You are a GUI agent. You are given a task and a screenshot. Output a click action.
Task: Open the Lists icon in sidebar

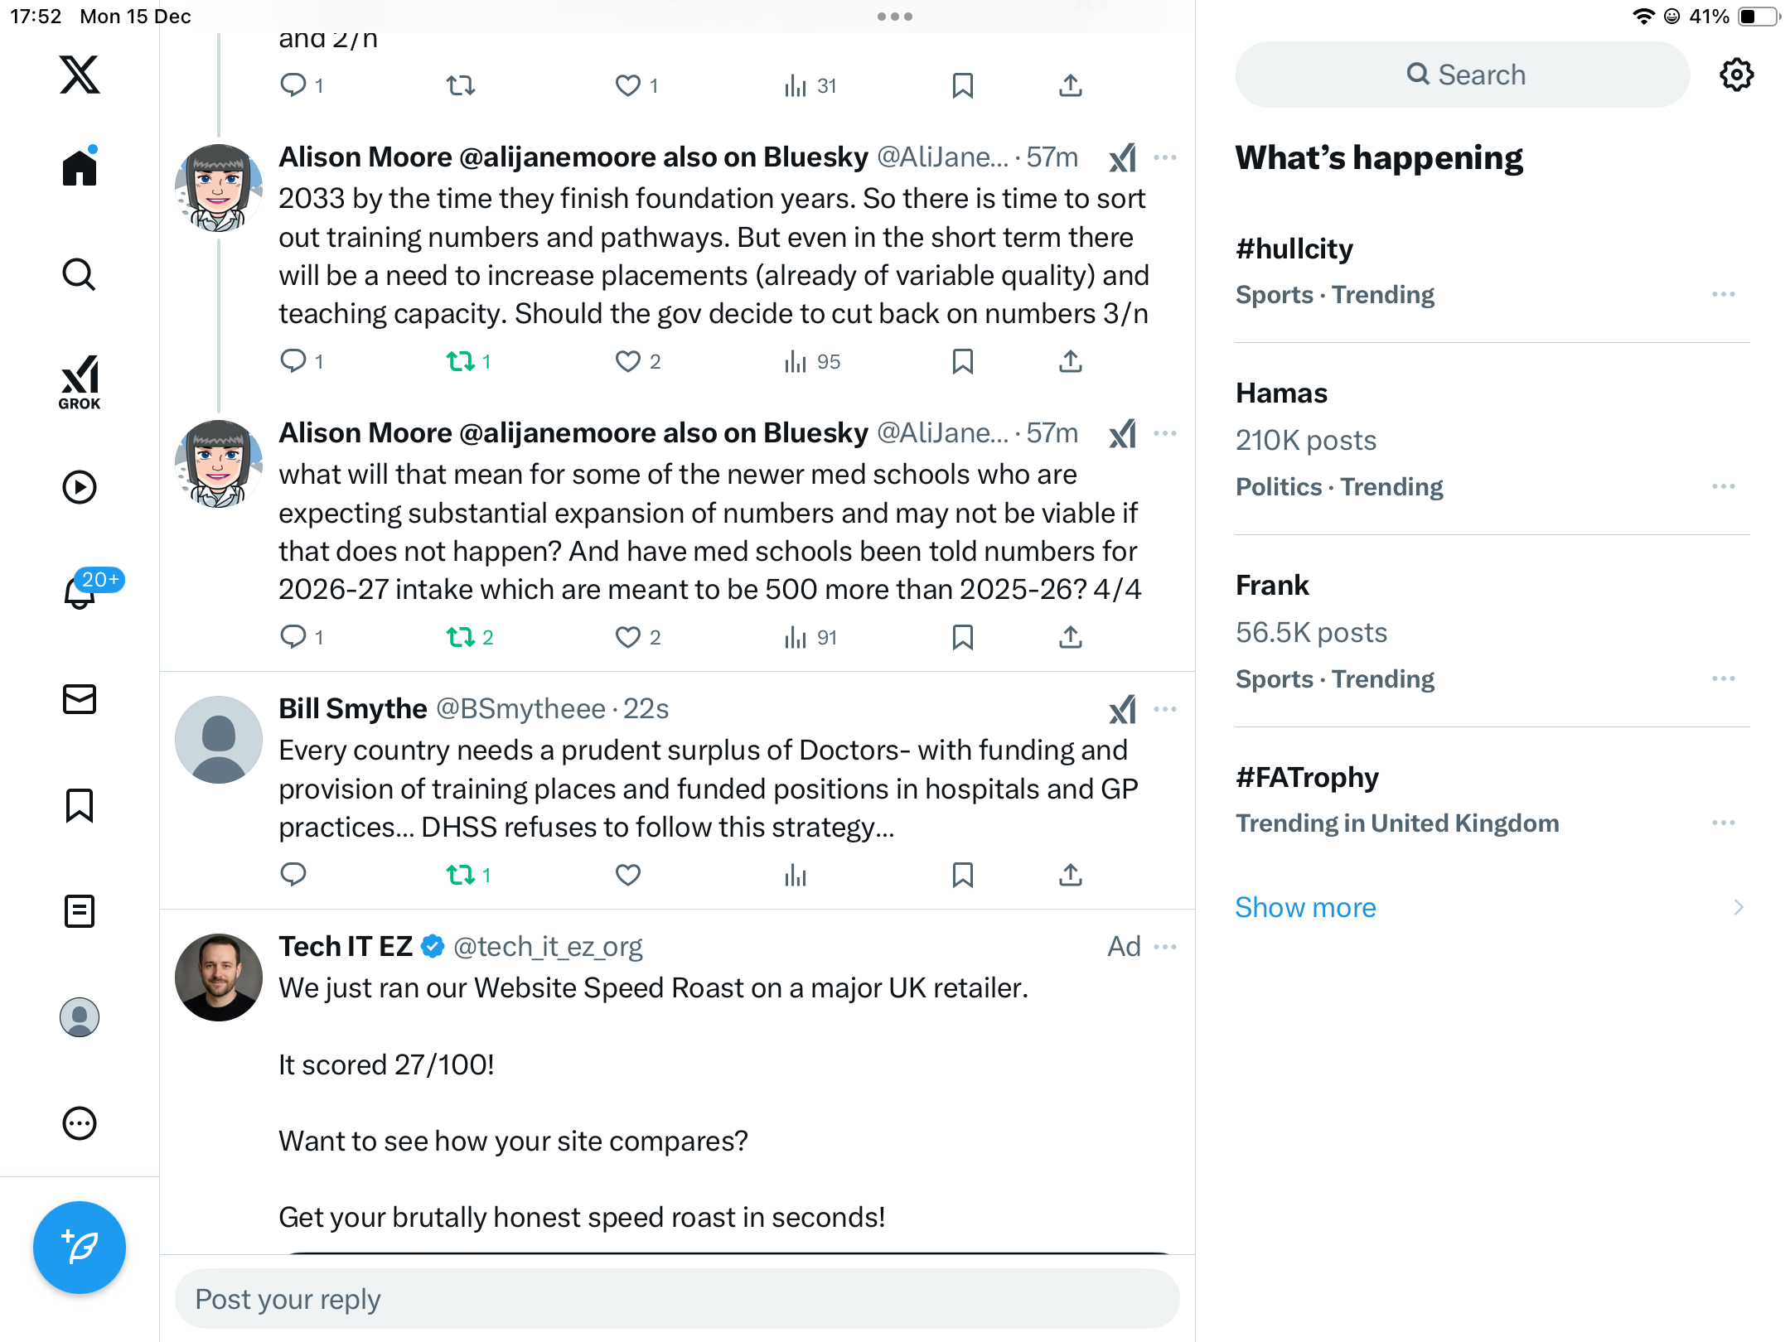pyautogui.click(x=80, y=911)
